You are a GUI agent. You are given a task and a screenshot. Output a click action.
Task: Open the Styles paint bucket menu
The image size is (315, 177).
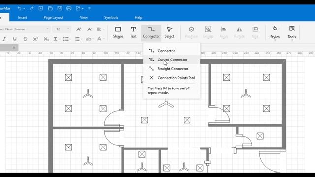[275, 32]
